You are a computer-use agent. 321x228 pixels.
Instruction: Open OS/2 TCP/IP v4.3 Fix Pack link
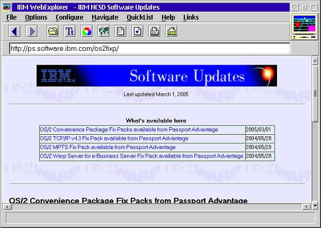point(114,138)
